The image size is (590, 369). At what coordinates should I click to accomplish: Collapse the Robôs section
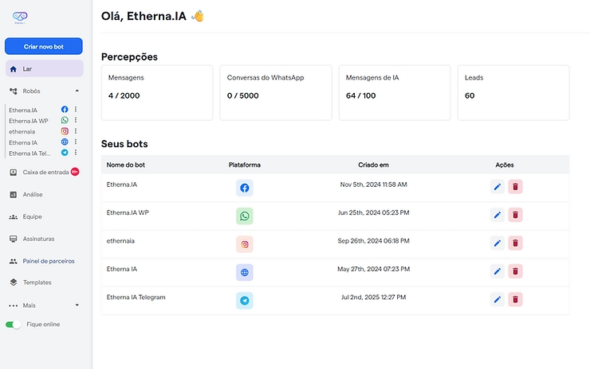click(x=77, y=91)
